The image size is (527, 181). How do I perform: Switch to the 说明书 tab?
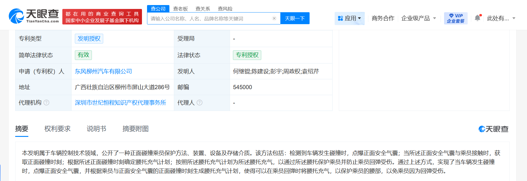click(x=96, y=129)
